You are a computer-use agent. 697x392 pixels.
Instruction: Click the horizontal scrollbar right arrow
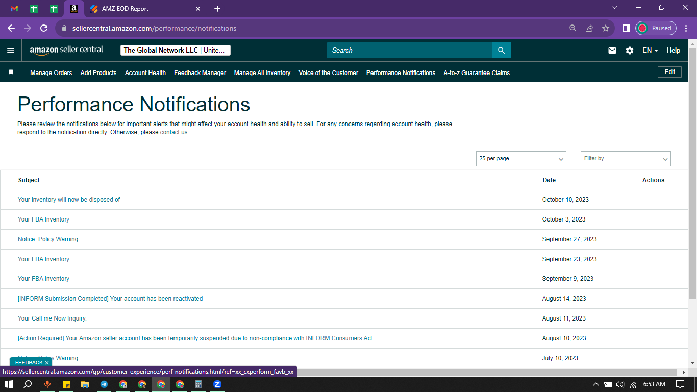(684, 372)
